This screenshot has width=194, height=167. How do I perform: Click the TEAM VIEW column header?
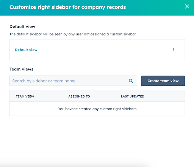(25, 96)
